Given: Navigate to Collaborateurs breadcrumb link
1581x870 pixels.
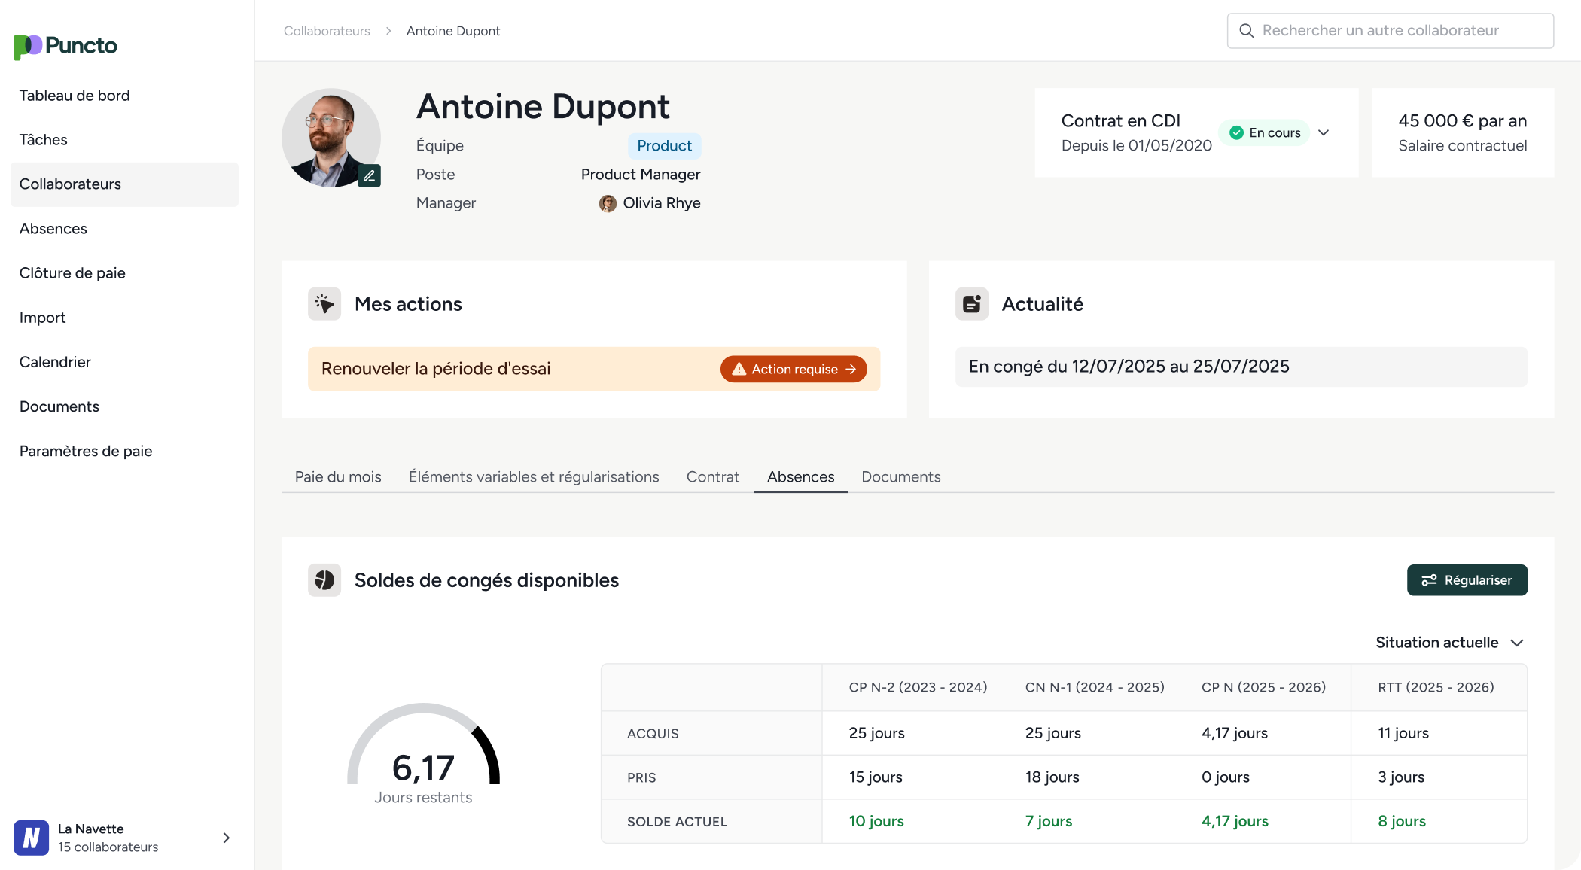Looking at the screenshot, I should 327,31.
